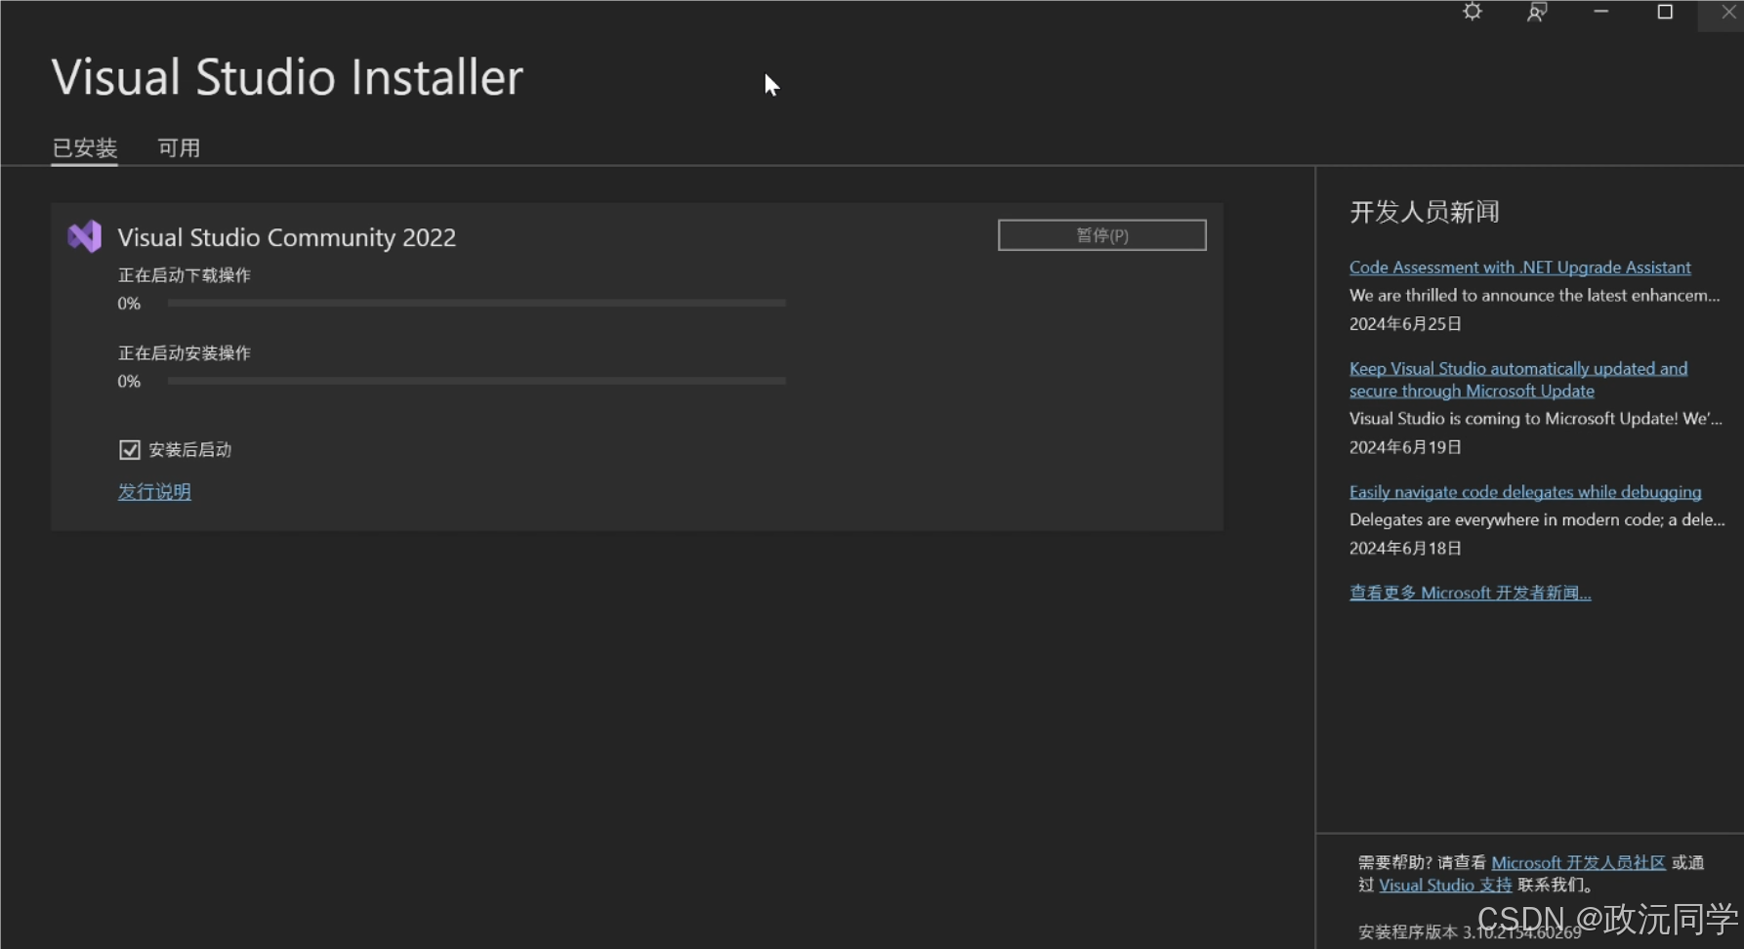1744x949 pixels.
Task: Click the 正在启动安装操作 status text
Action: point(185,352)
